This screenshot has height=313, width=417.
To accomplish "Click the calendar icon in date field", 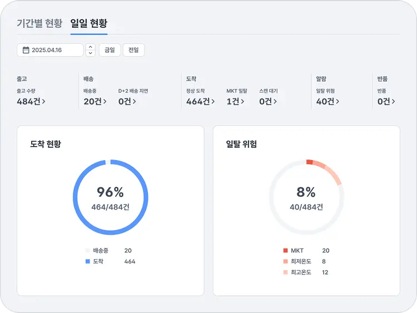I will (x=26, y=50).
